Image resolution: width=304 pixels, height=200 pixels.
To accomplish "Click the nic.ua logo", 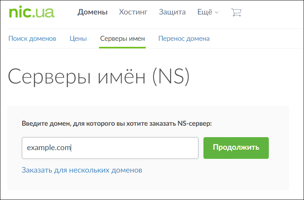I will [31, 12].
